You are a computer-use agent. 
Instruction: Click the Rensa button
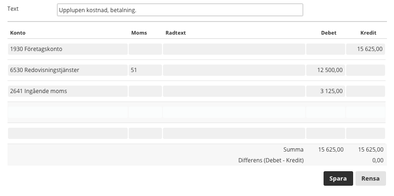371,179
